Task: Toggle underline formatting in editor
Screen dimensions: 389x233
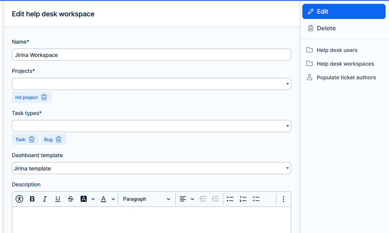Action: [x=58, y=199]
